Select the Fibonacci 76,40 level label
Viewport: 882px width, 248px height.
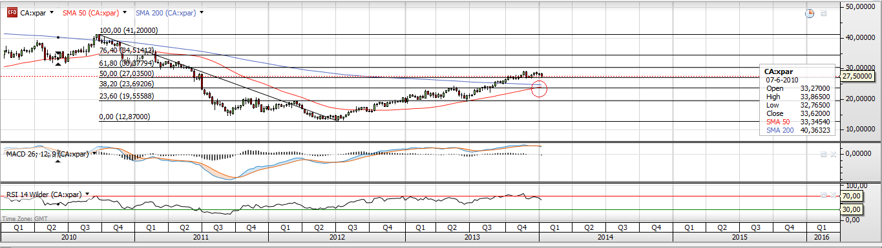click(126, 50)
